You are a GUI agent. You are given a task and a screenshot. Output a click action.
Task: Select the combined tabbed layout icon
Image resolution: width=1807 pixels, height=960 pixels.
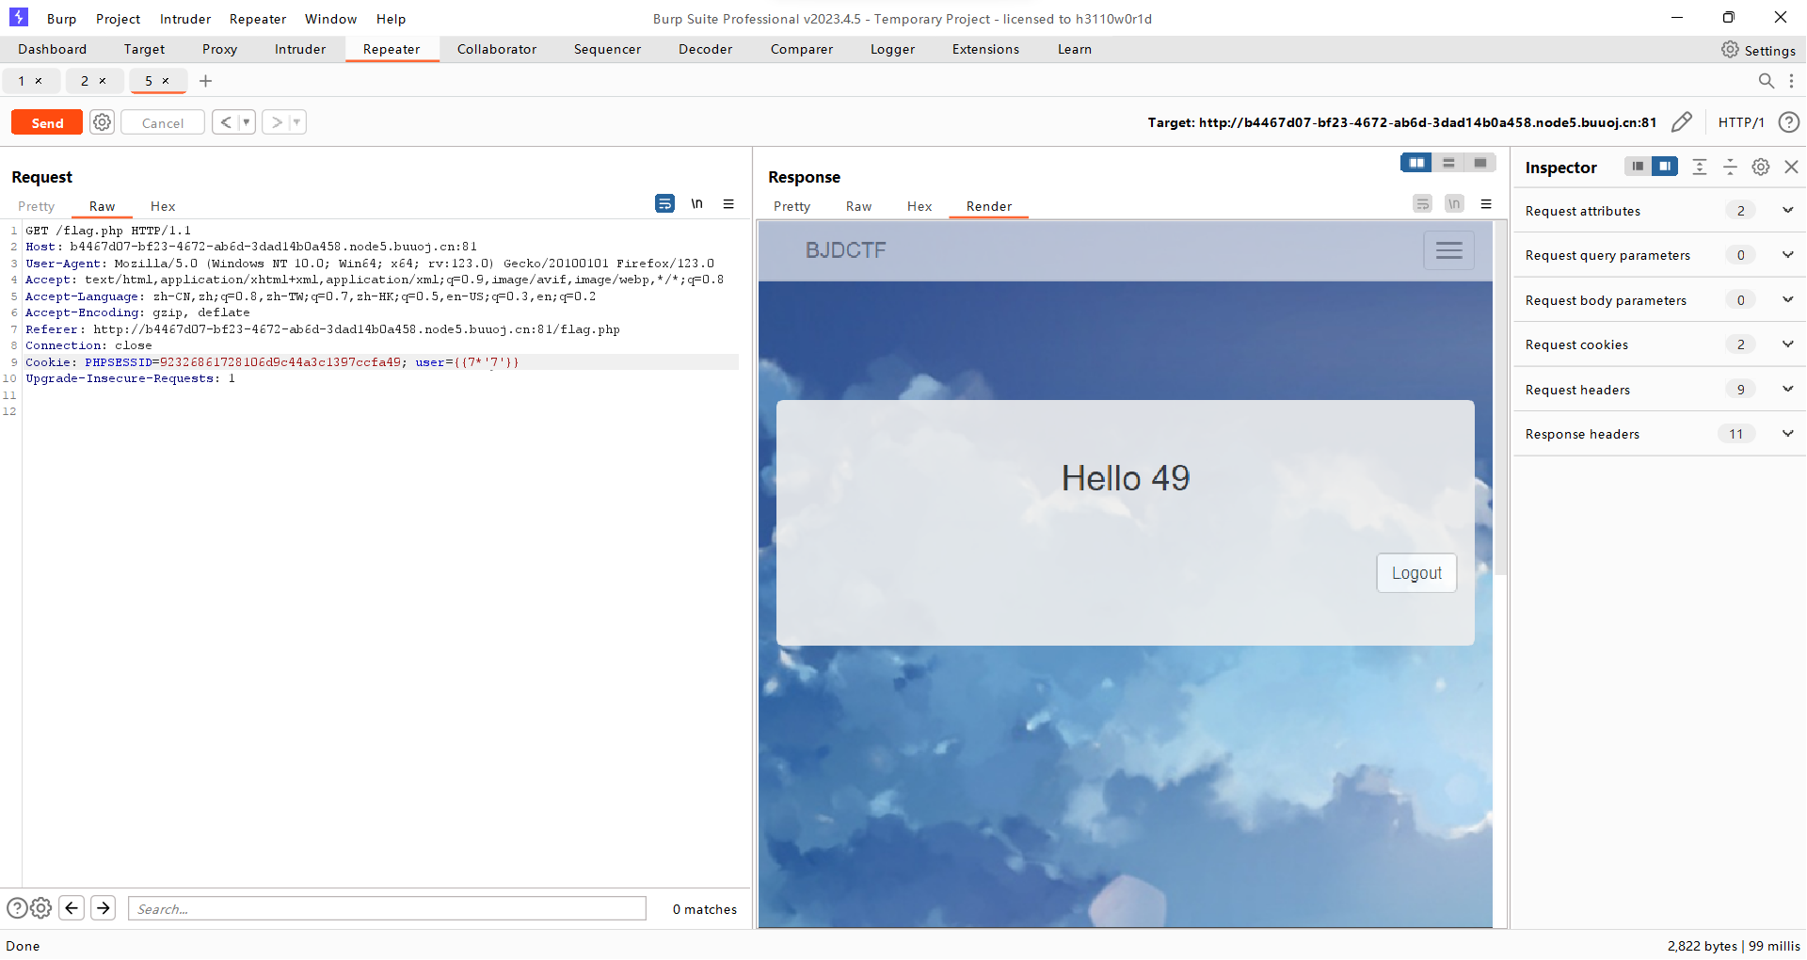(1480, 163)
